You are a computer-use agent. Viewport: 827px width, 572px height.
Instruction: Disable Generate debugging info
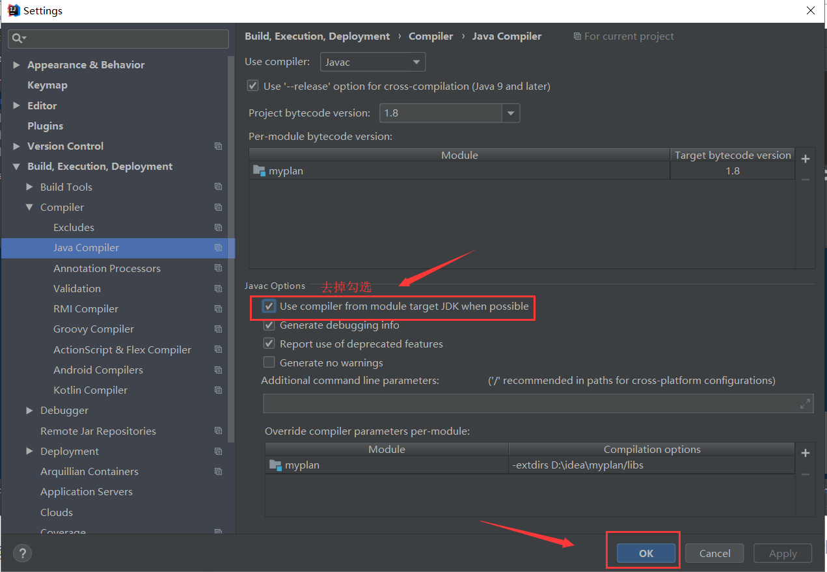coord(269,325)
